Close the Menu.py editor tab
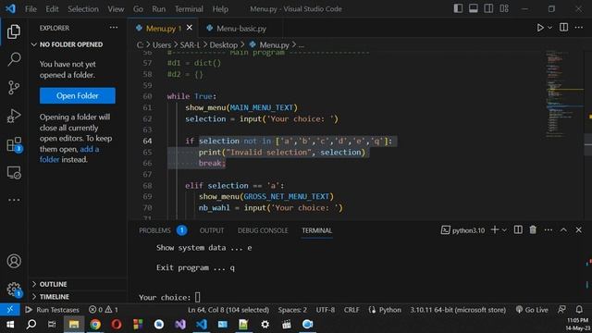 tap(189, 28)
